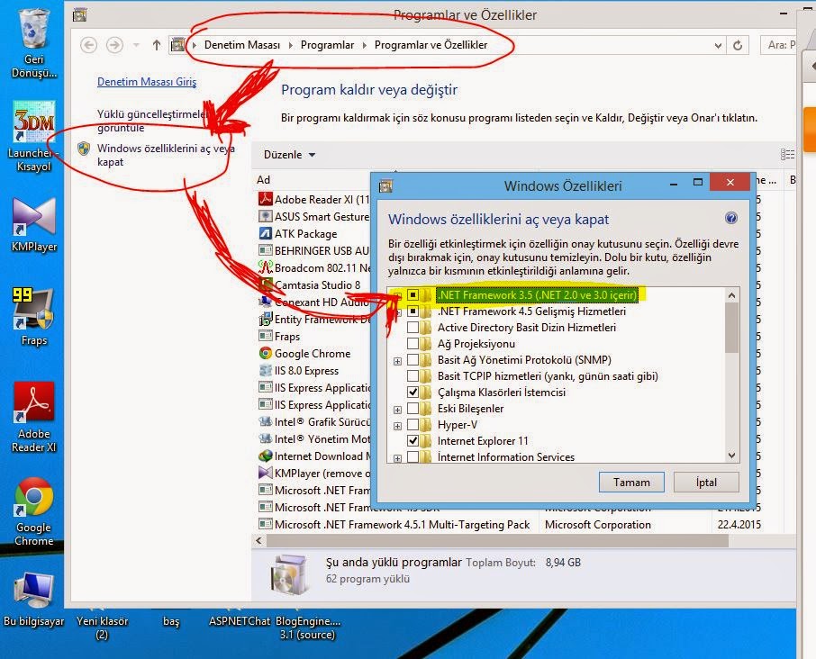Click the Windows Özellikleri title bar icon
The height and width of the screenshot is (659, 816).
[385, 185]
